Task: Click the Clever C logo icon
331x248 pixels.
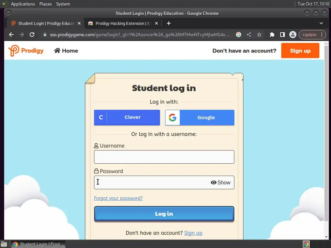Action: (101, 117)
